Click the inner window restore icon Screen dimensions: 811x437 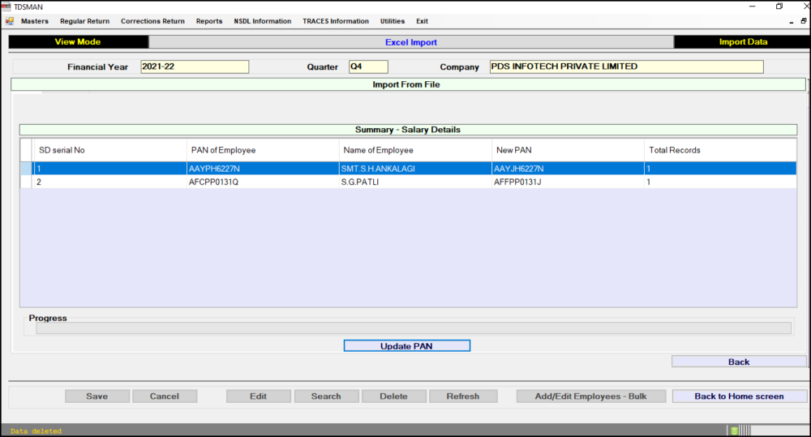tap(803, 21)
